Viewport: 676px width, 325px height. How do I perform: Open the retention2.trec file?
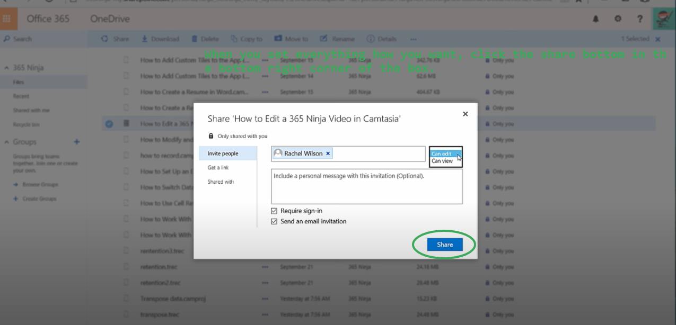[160, 283]
